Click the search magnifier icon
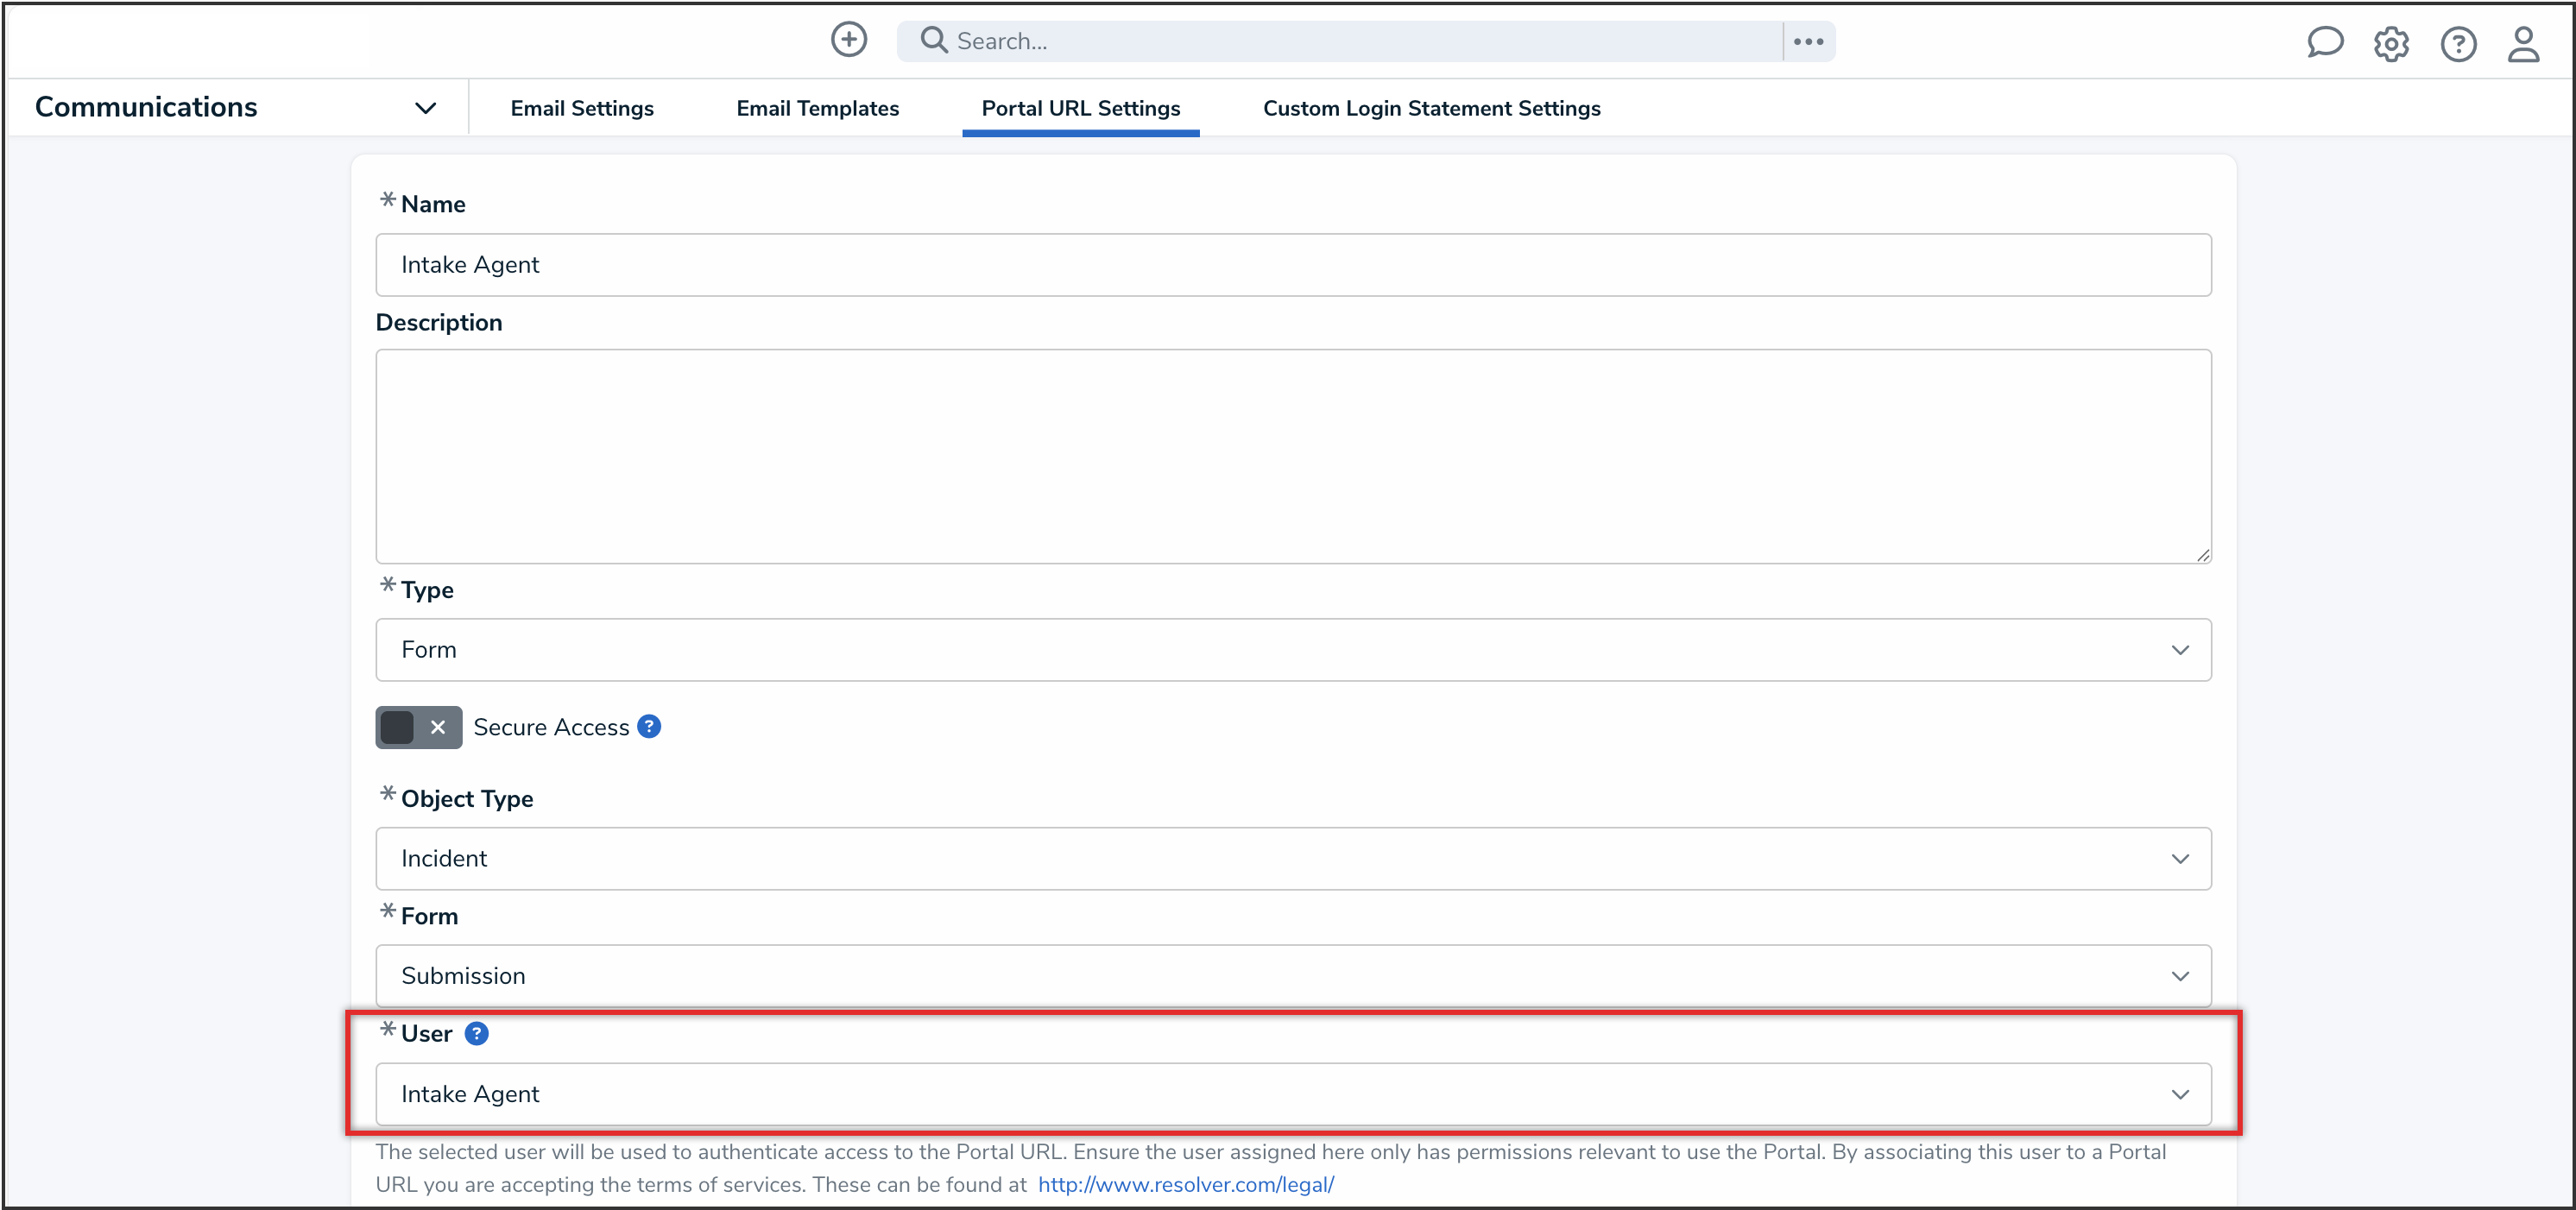This screenshot has height=1210, width=2576. coord(933,40)
